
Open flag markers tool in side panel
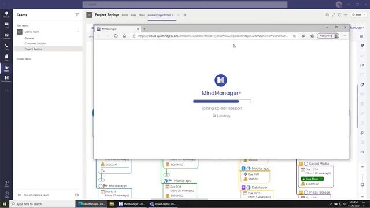point(362,65)
